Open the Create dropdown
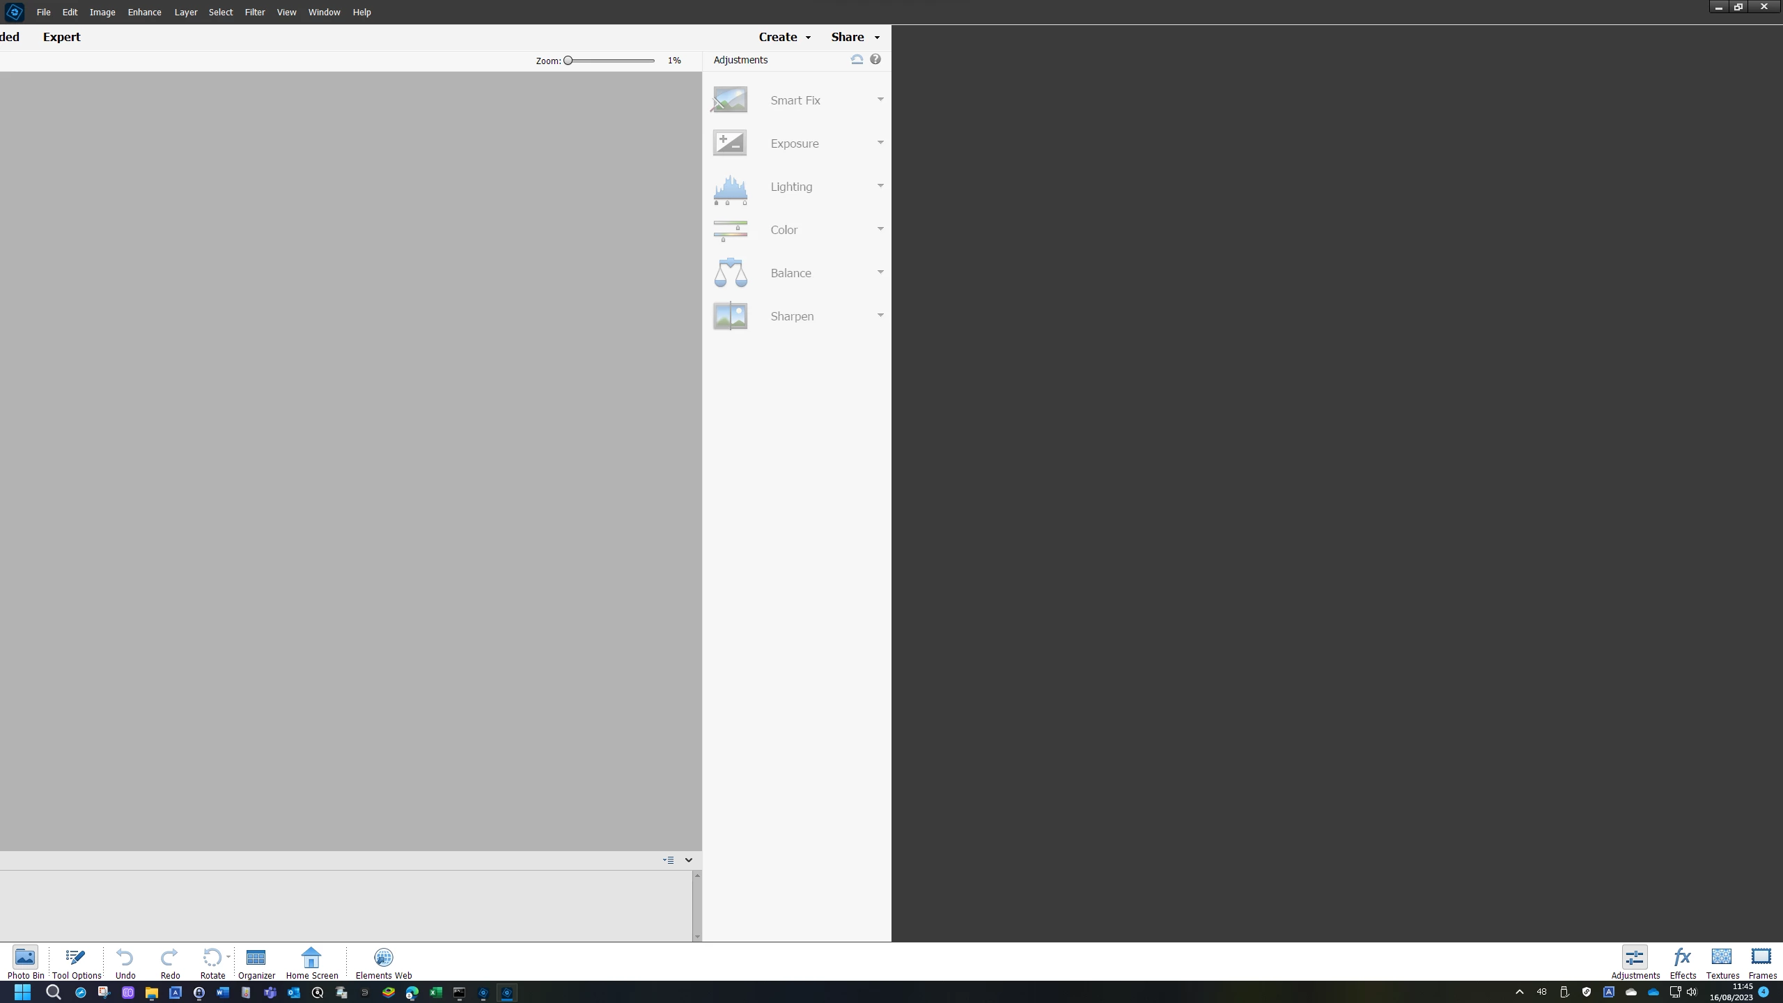 pos(784,37)
